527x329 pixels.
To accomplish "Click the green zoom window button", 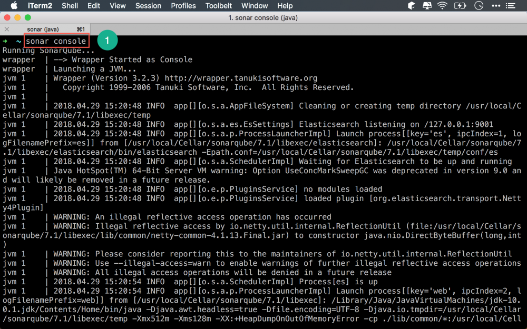I will click(28, 17).
